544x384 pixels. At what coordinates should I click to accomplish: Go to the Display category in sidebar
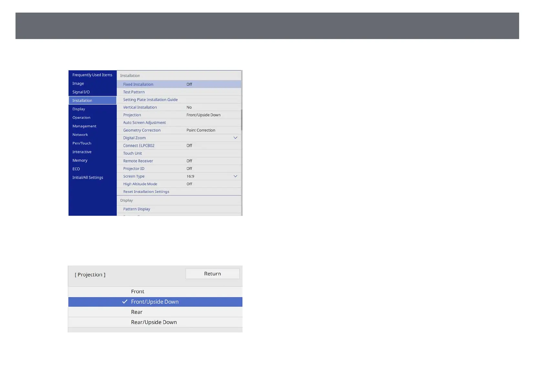[92, 109]
